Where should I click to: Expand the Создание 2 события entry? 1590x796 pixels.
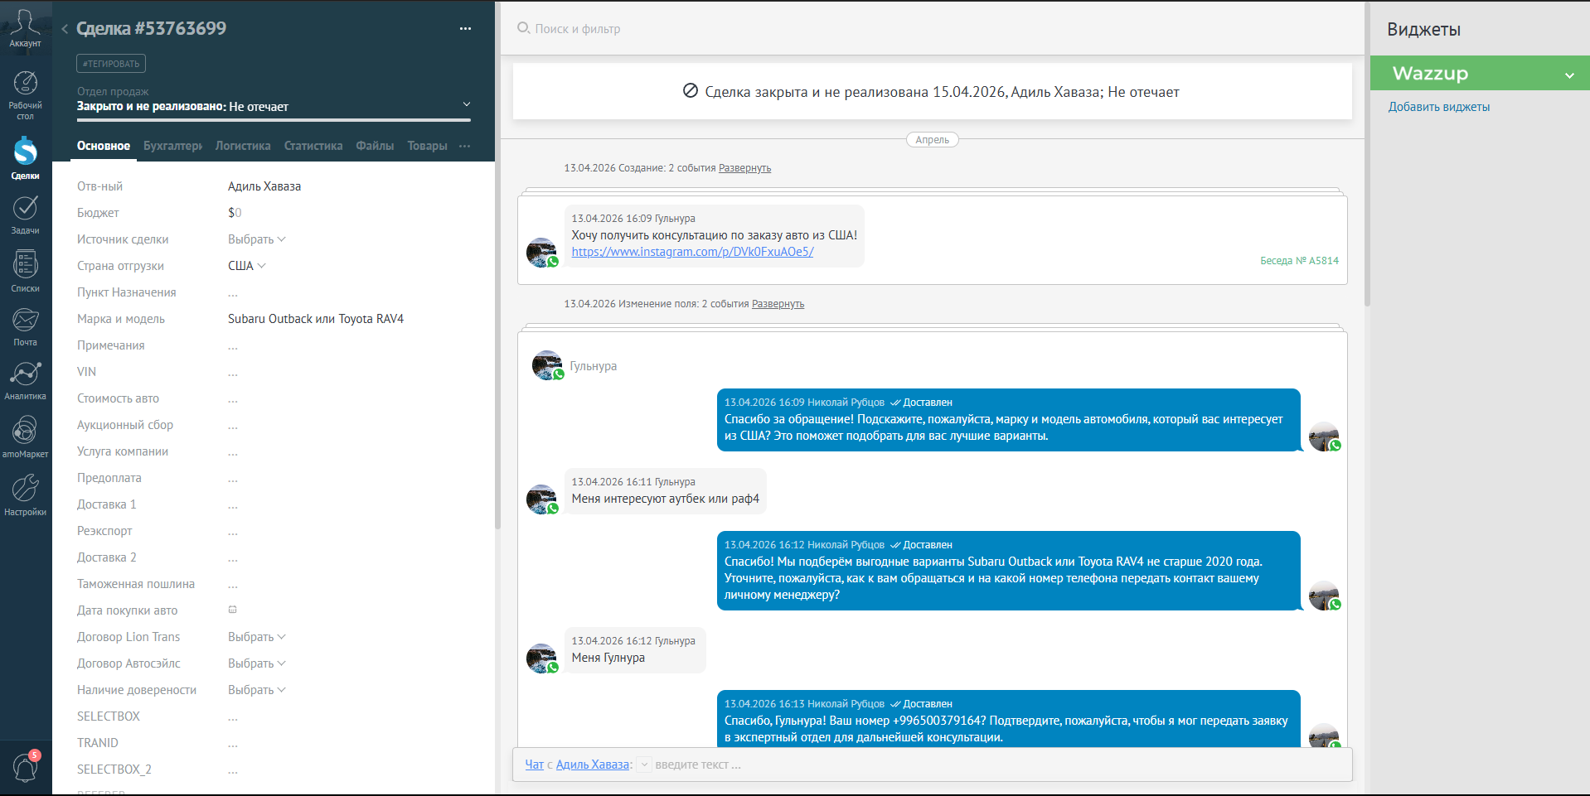click(744, 168)
